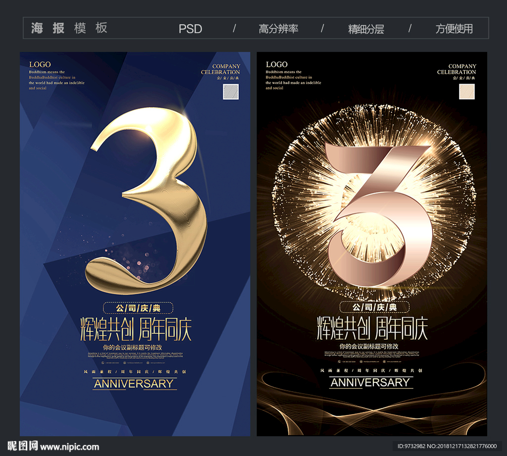The width and height of the screenshot is (507, 456).
Task: Click ANNIVERSARY text on black poster
Action: (370, 383)
